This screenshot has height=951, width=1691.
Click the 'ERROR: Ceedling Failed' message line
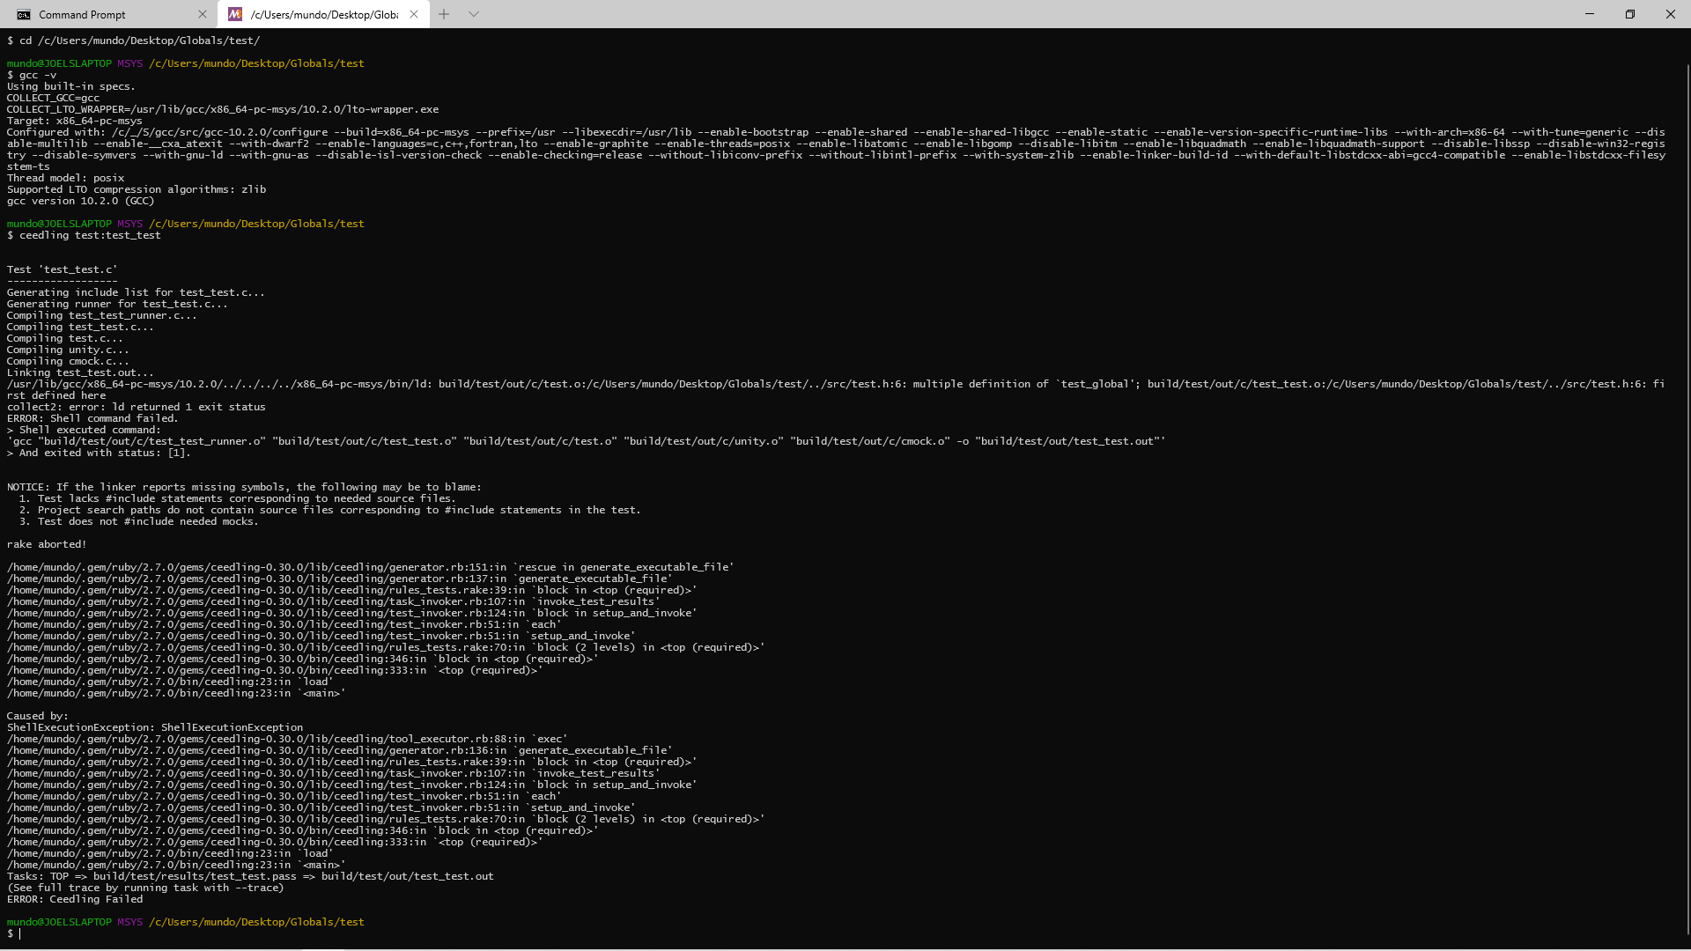(x=75, y=899)
